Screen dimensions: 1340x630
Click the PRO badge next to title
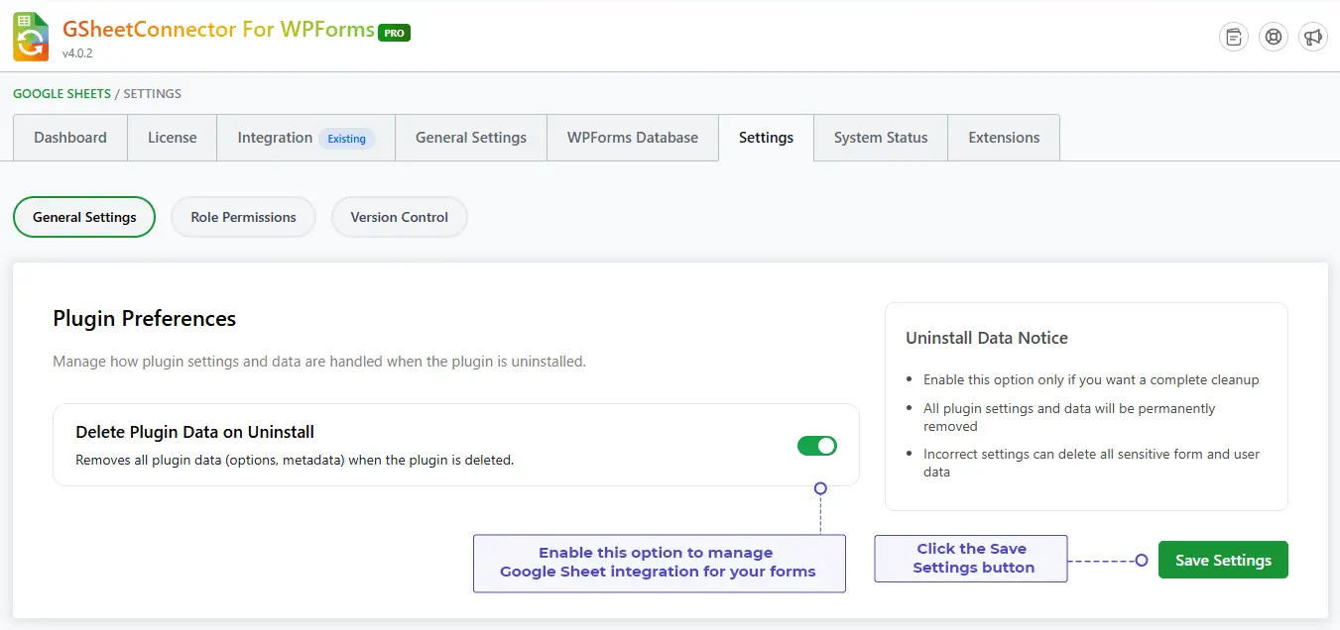394,33
